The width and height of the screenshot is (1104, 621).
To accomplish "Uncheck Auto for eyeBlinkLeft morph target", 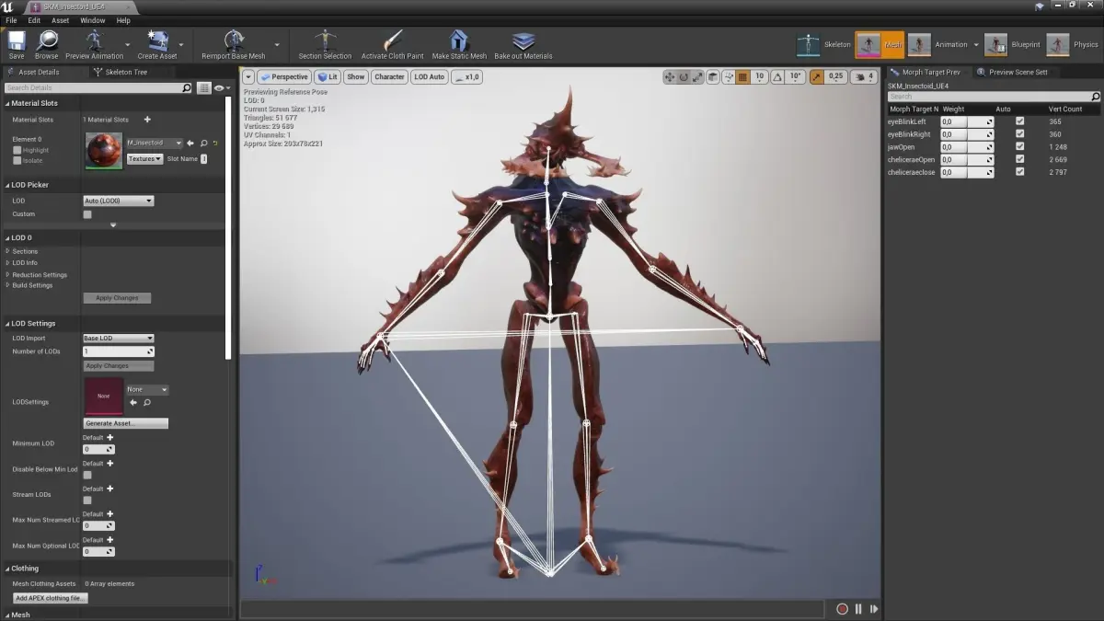I will pos(1019,121).
